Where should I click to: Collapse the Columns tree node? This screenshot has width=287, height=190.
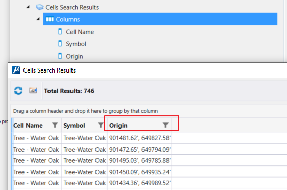pos(38,19)
